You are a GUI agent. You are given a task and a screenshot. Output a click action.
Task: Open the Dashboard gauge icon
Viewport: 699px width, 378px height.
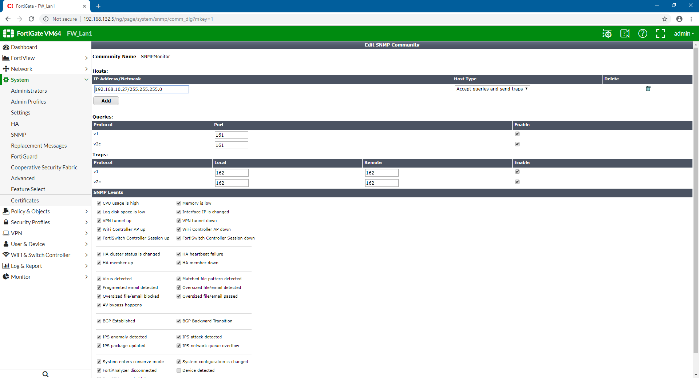tap(6, 47)
